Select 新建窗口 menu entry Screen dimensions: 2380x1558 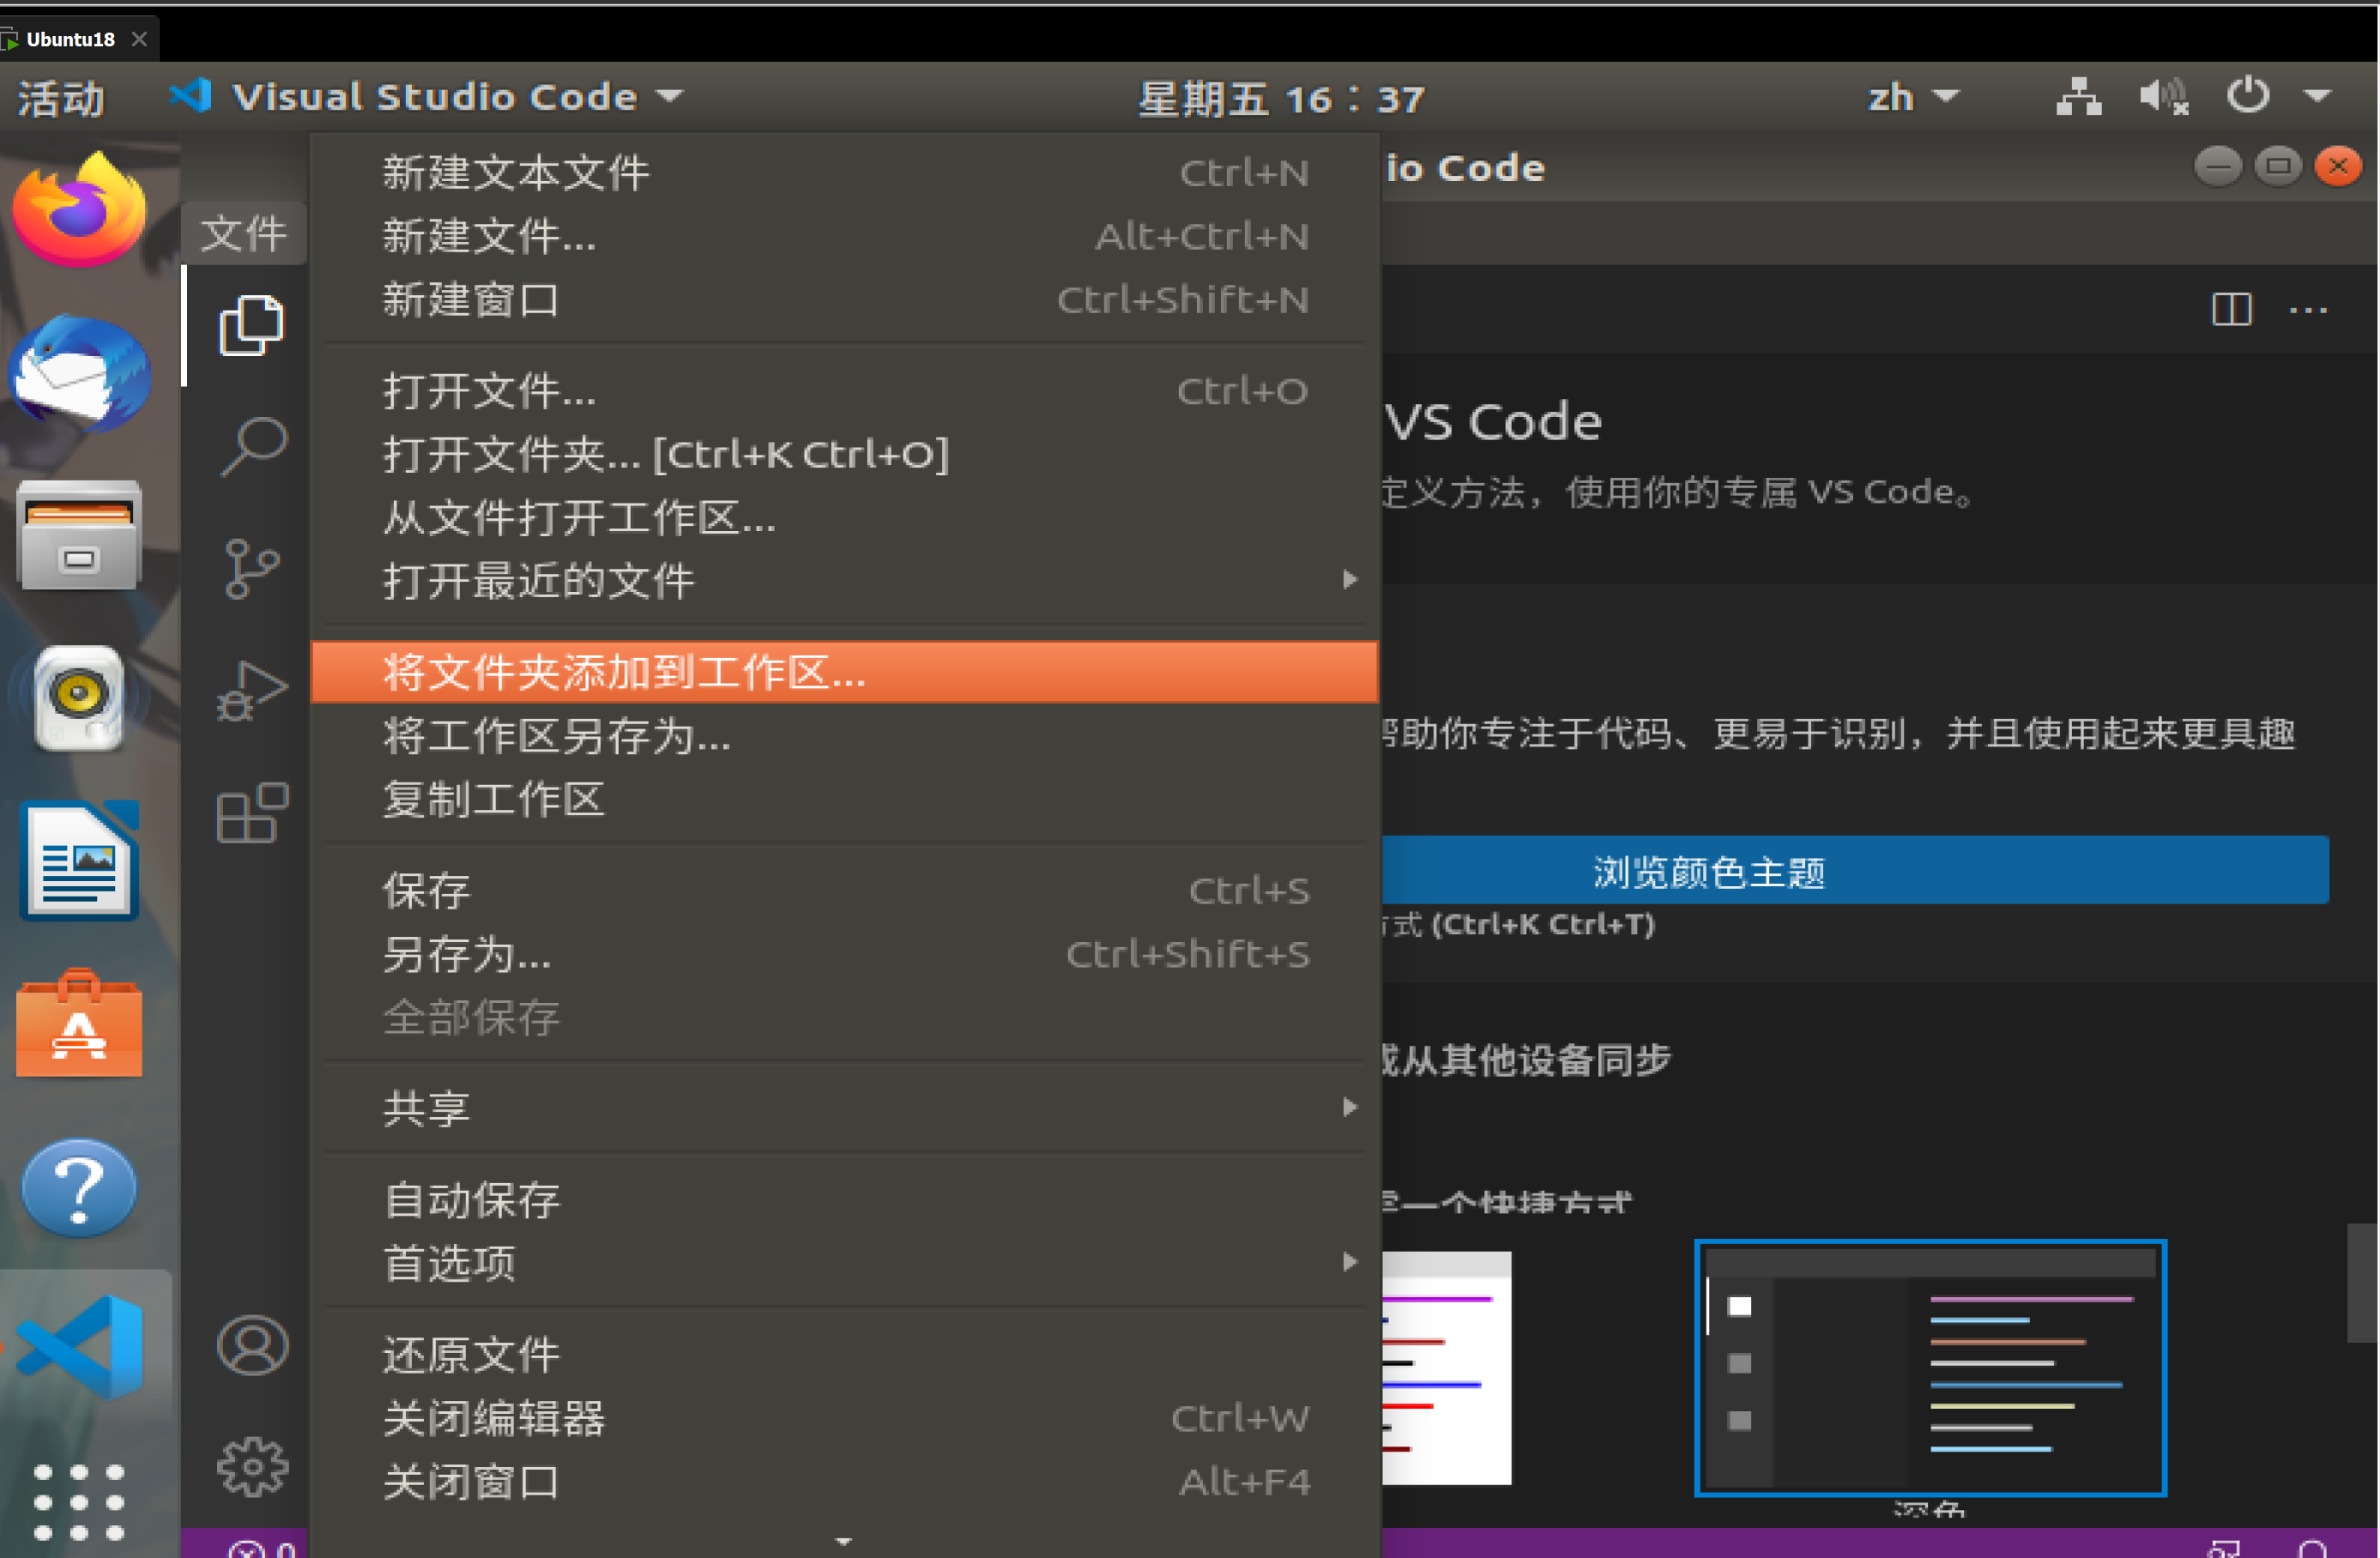tap(845, 300)
